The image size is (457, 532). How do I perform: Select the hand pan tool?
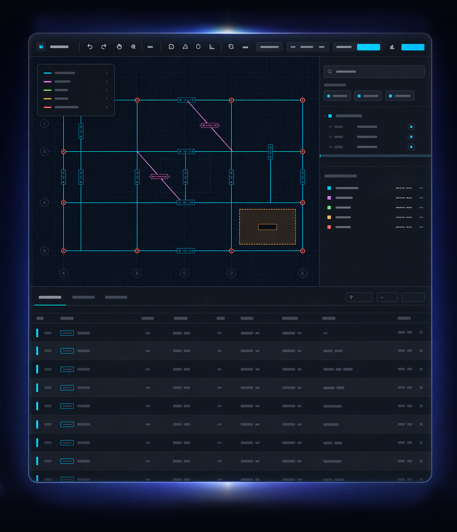pyautogui.click(x=119, y=47)
